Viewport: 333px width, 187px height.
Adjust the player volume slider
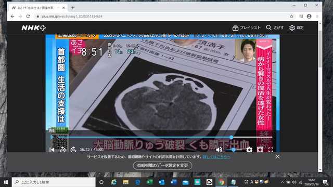point(234,150)
